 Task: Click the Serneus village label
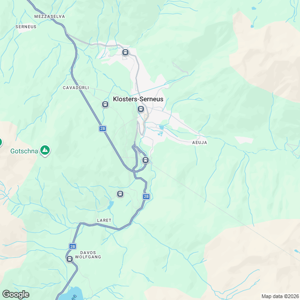[x=26, y=27]
